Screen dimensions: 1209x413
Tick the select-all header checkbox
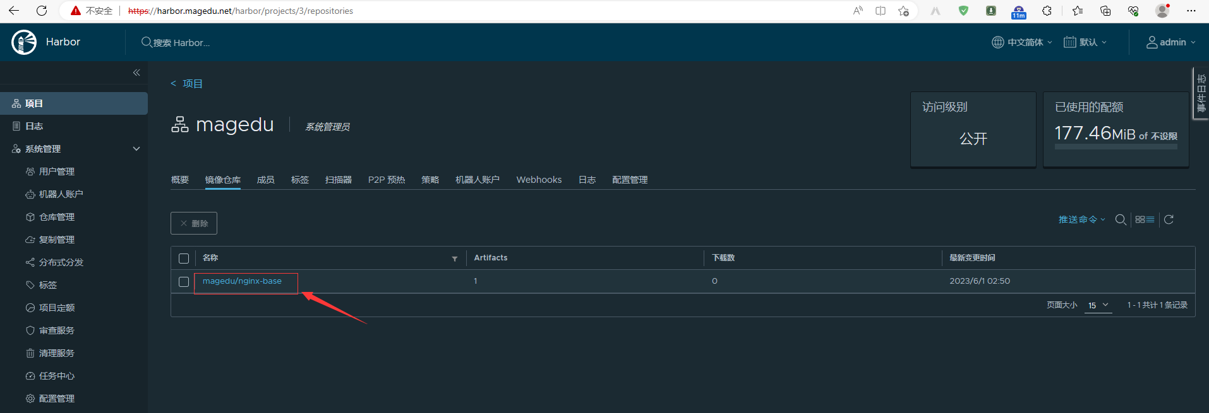[184, 259]
